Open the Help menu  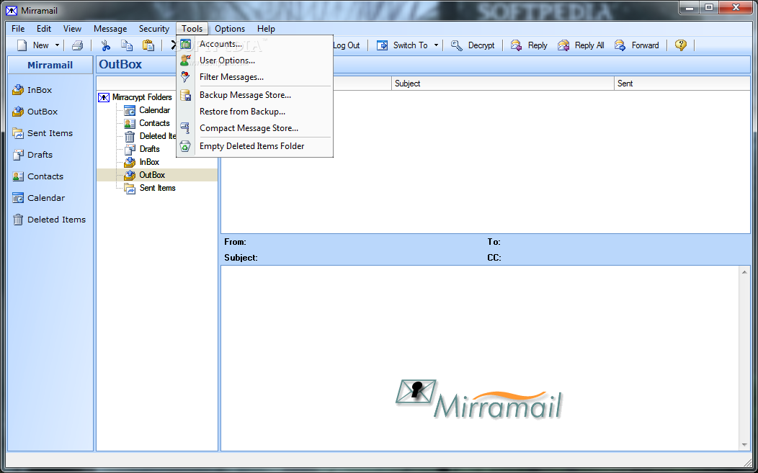tap(266, 29)
